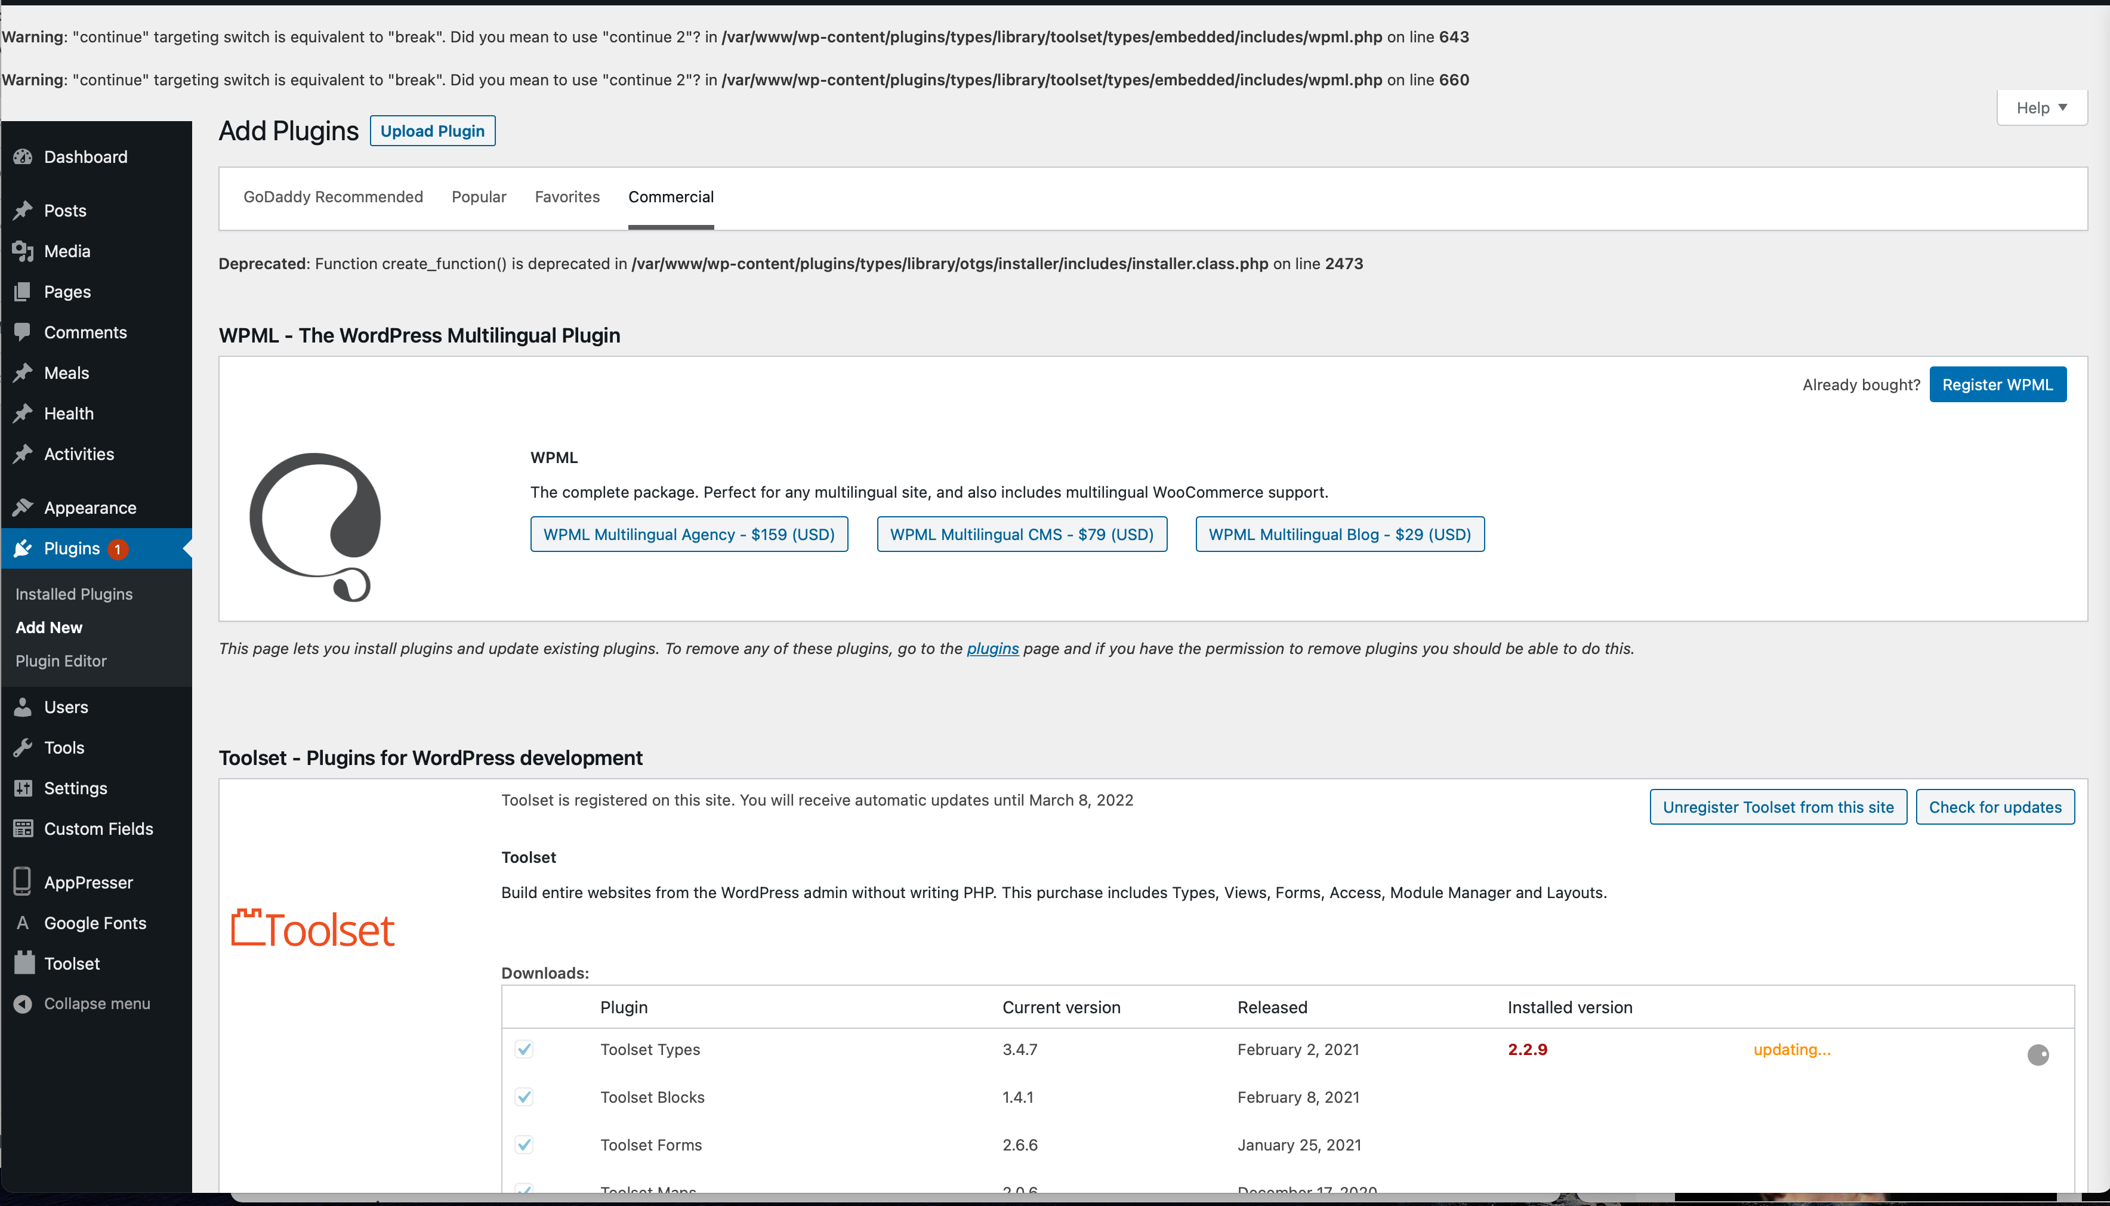Click the Settings sliders icon
Viewport: 2110px width, 1206px height.
[22, 788]
